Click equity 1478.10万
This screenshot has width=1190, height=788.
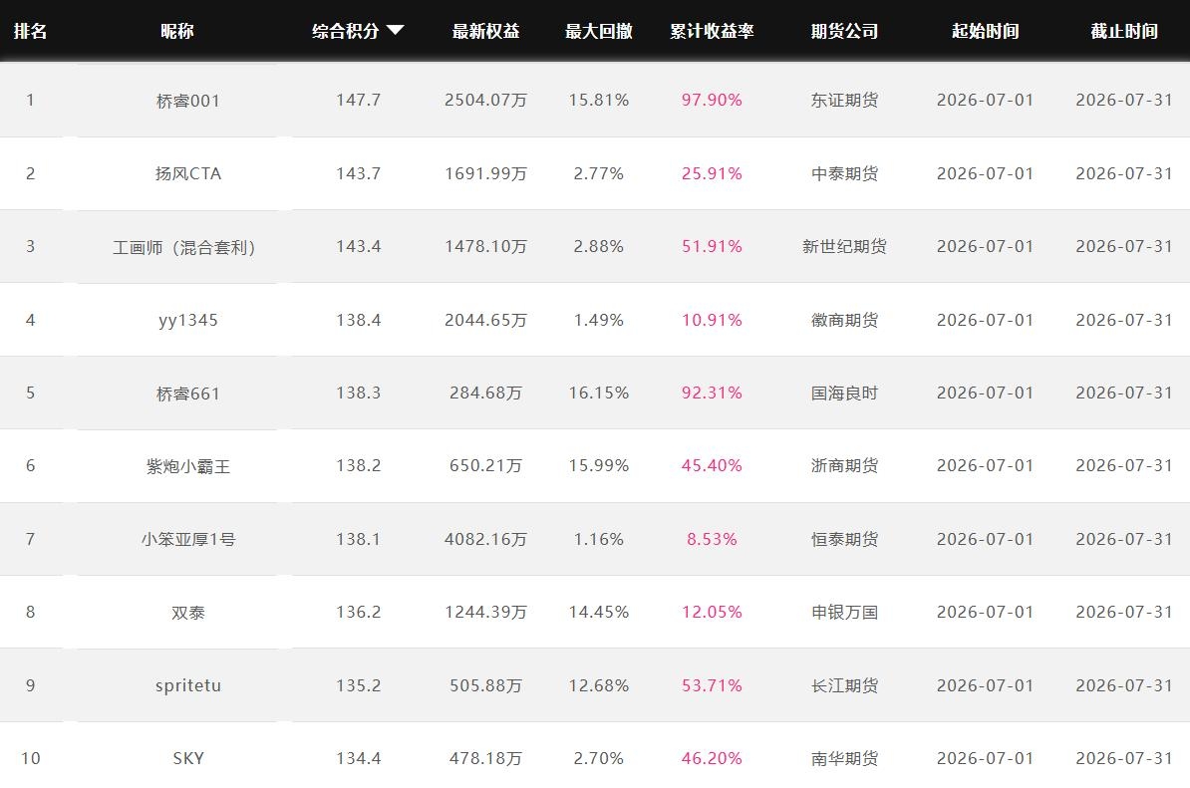tap(485, 246)
